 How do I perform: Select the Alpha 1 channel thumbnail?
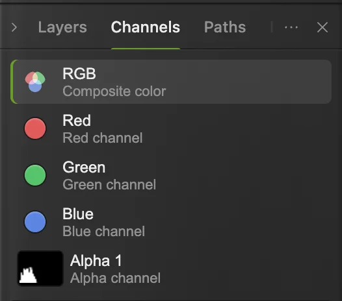[40, 269]
